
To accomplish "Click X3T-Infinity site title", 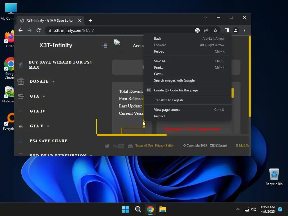I will [56, 45].
